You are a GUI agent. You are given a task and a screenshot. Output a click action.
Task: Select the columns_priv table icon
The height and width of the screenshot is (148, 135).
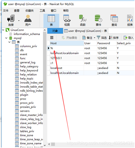click(x=17, y=46)
